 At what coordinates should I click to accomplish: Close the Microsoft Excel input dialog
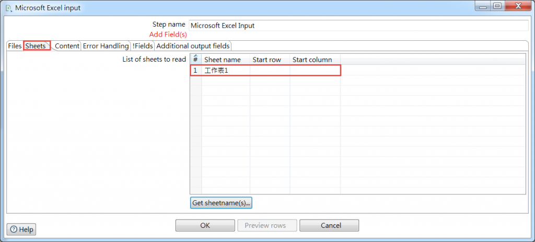pos(518,6)
